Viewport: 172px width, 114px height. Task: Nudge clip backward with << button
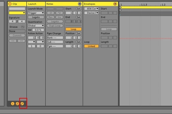[13, 41]
